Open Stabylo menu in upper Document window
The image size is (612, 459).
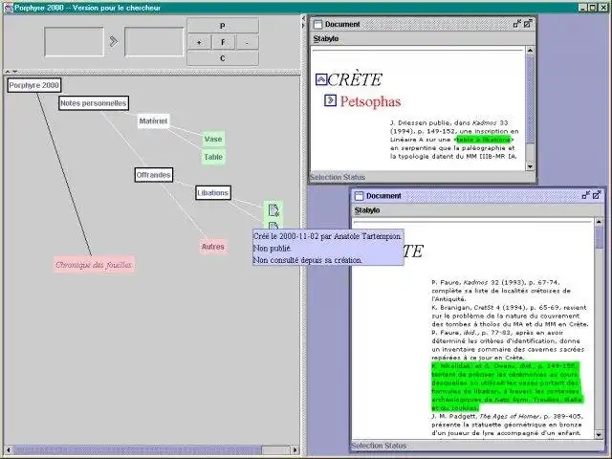pyautogui.click(x=326, y=38)
